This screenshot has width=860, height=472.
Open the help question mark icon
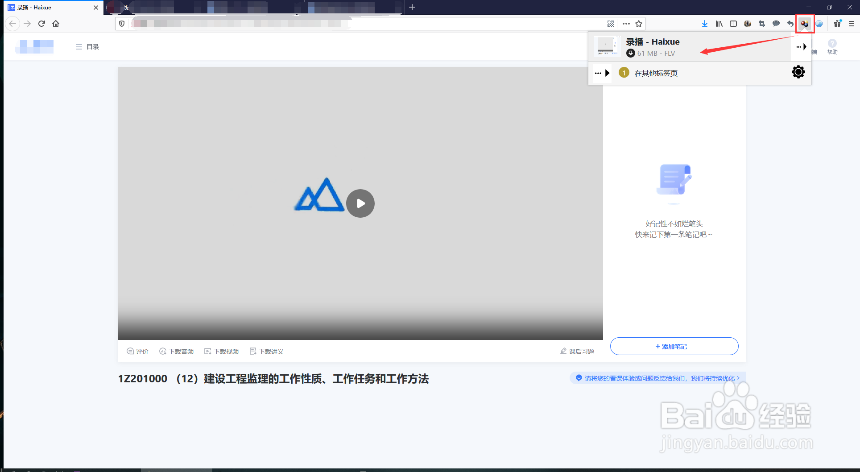click(x=832, y=43)
